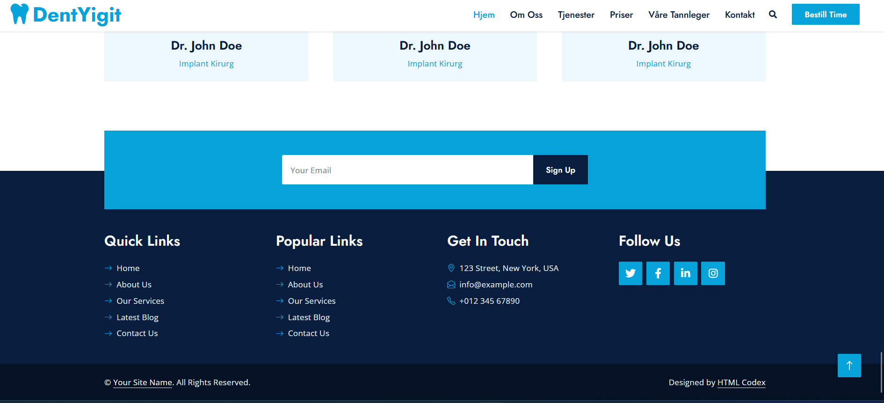Screen dimensions: 884x403
Task: Click the Twitter social icon
Action: click(630, 273)
